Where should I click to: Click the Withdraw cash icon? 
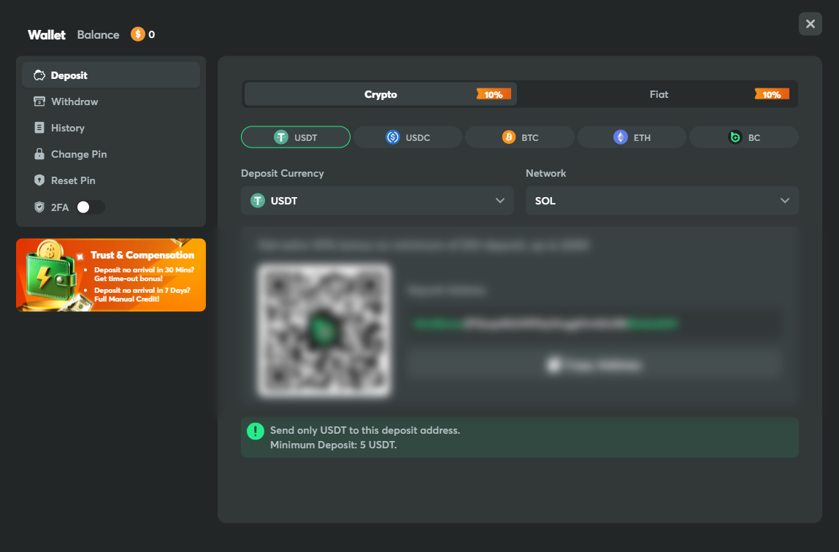coord(39,101)
